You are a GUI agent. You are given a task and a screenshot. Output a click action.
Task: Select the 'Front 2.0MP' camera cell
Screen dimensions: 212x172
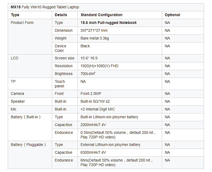[91, 94]
